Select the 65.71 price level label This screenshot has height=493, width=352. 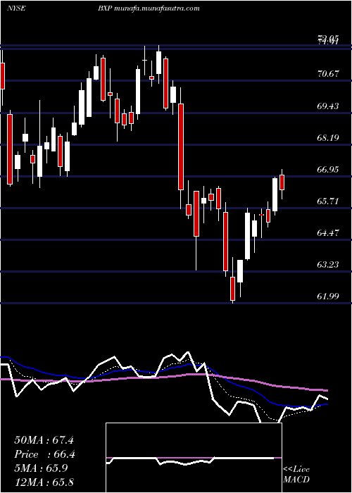[328, 201]
